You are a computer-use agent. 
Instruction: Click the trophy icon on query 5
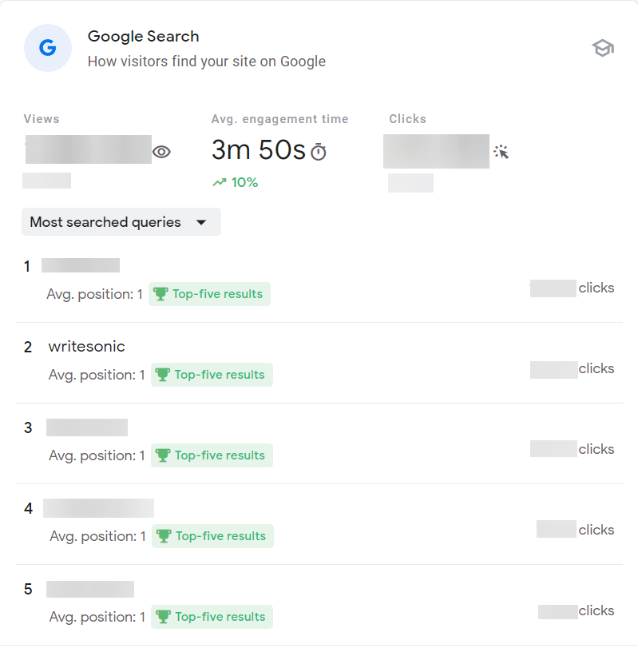pyautogui.click(x=161, y=617)
